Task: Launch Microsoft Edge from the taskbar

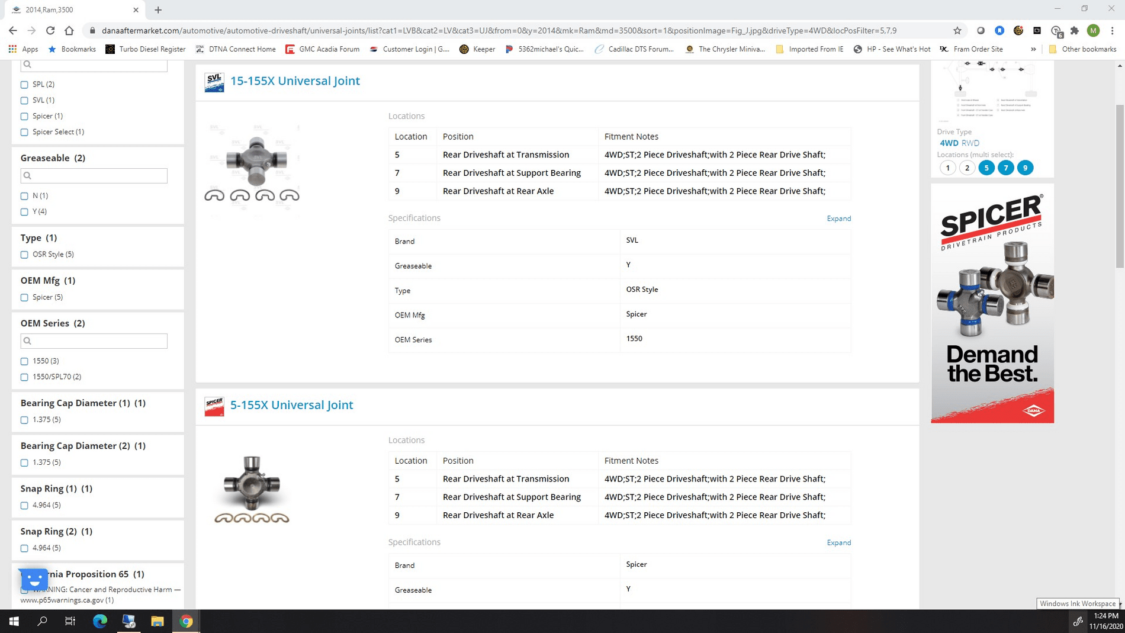Action: pyautogui.click(x=100, y=621)
